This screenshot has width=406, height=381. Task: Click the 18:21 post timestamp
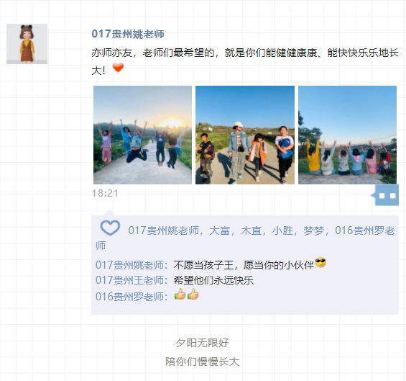coord(105,193)
